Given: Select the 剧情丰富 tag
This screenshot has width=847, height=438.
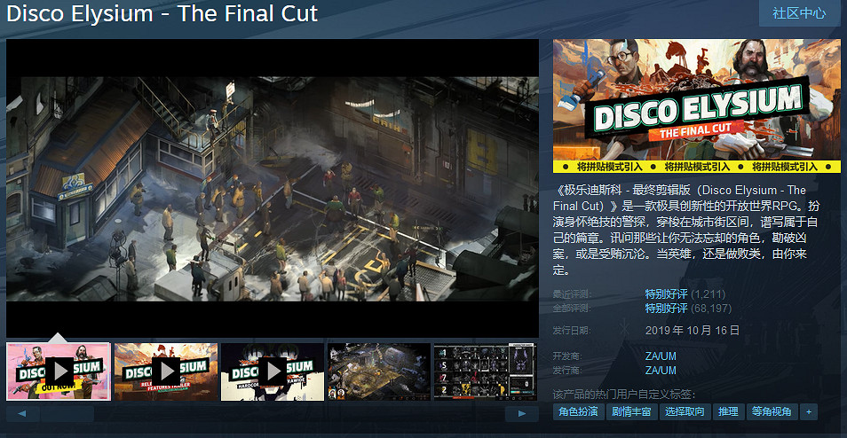Looking at the screenshot, I should click(x=631, y=411).
